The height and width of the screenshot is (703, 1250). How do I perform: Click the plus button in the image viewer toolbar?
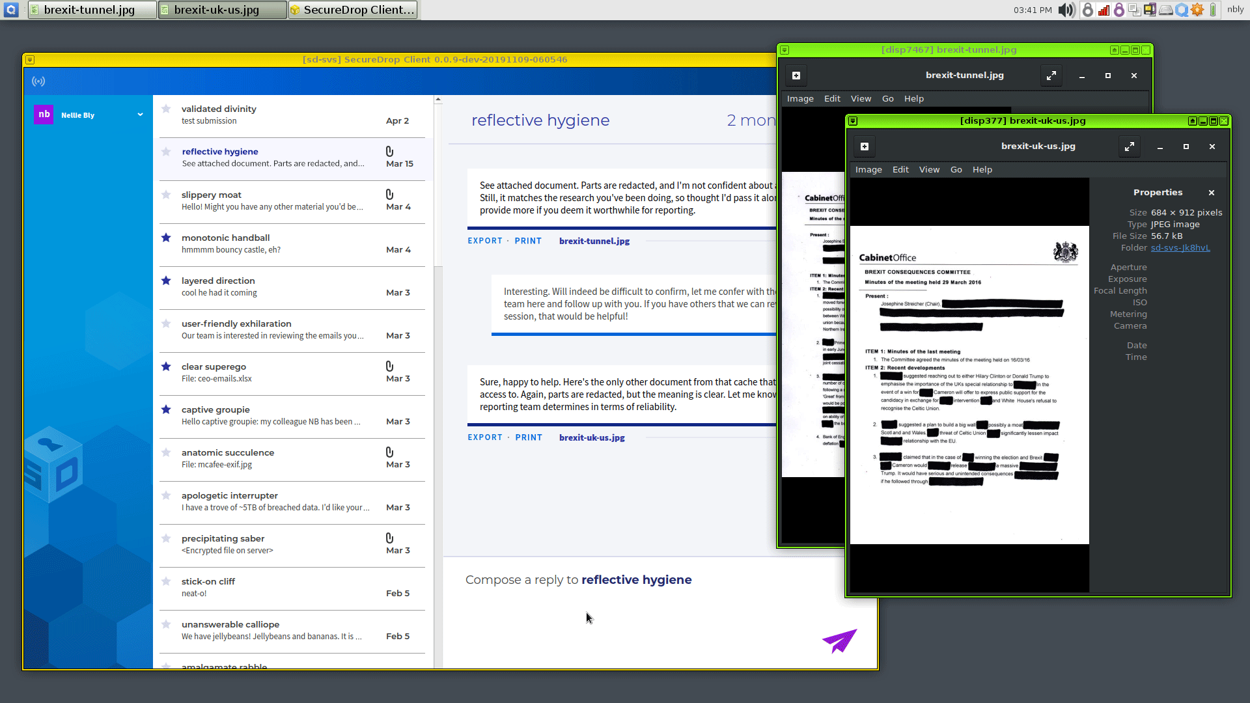(x=865, y=146)
